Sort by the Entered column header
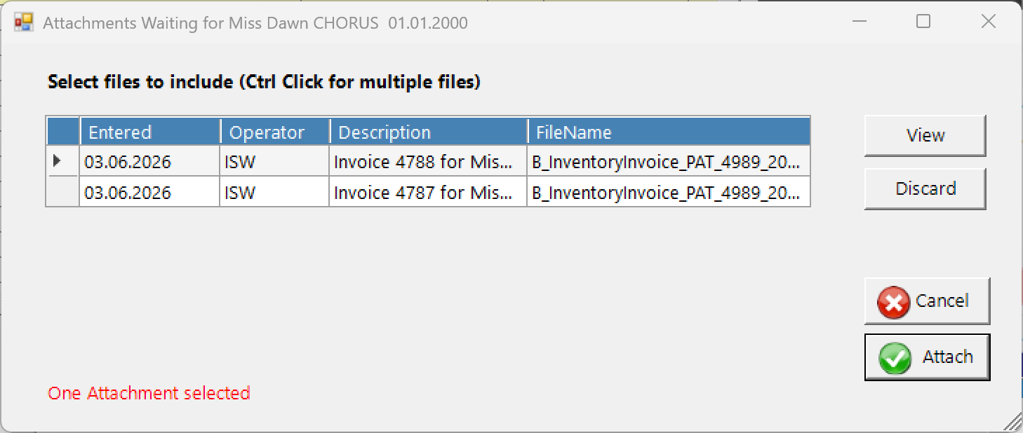This screenshot has height=433, width=1023. 150,132
